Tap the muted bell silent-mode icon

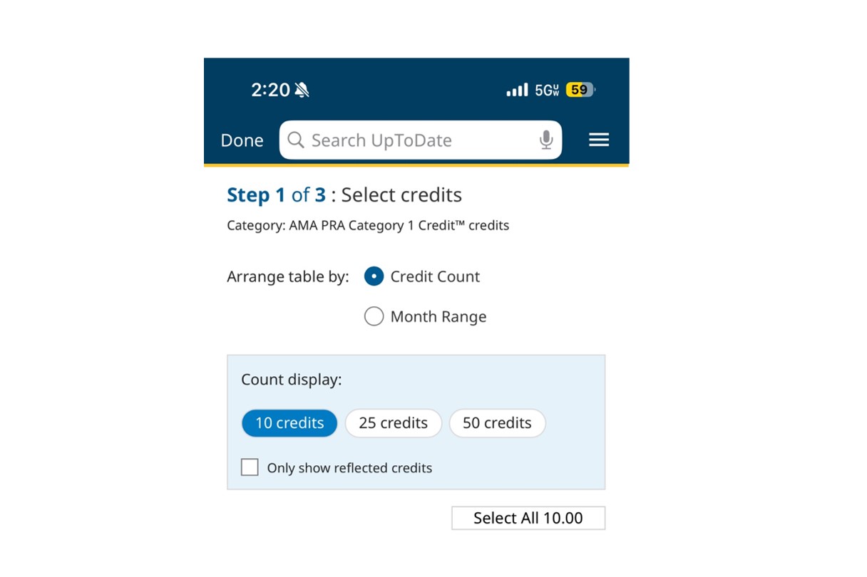tap(302, 90)
